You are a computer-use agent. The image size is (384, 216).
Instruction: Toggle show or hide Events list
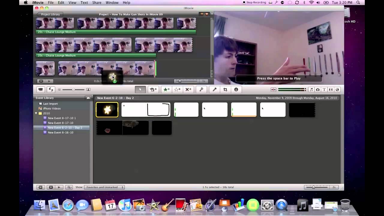[40, 187]
